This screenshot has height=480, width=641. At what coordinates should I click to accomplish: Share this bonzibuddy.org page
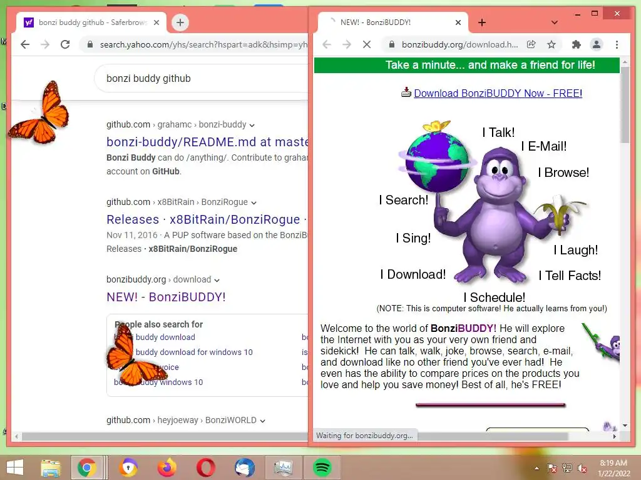[x=531, y=44]
